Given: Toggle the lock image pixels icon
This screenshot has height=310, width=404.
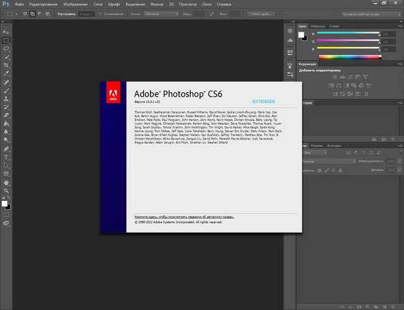Looking at the screenshot, I should coord(326,170).
